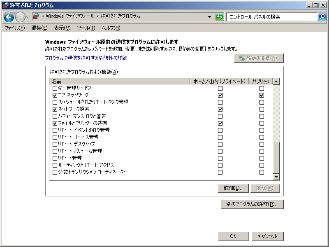Select the 分散トランザクション コーディネーター row text
329x247 pixels.
93,172
